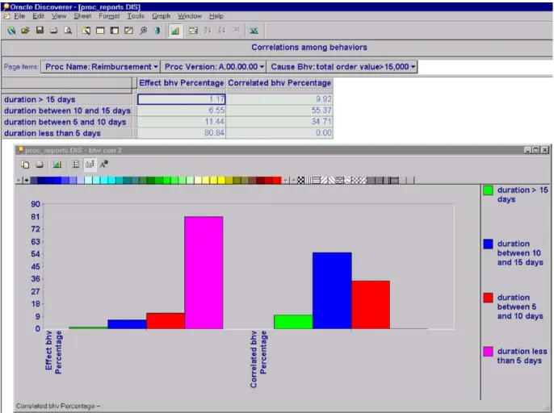The image size is (554, 413).
Task: Click the Copy icon in the graph window
Action: coord(26,165)
